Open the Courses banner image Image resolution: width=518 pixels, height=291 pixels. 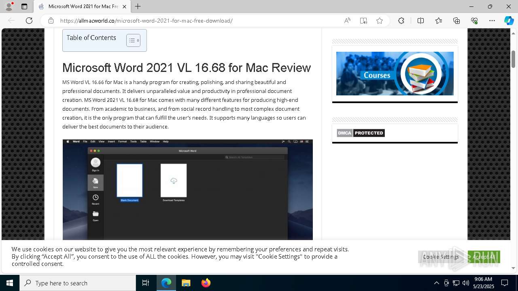click(x=395, y=74)
